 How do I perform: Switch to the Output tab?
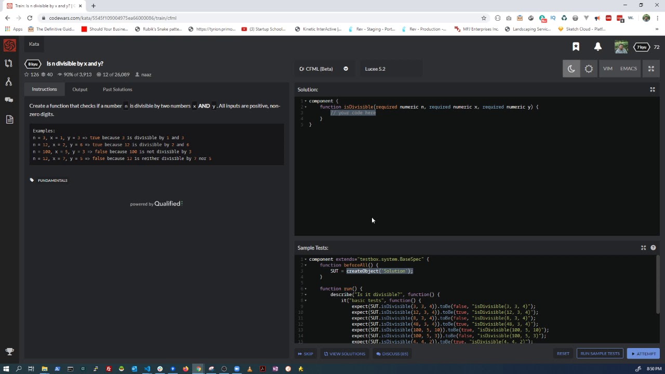click(x=80, y=89)
